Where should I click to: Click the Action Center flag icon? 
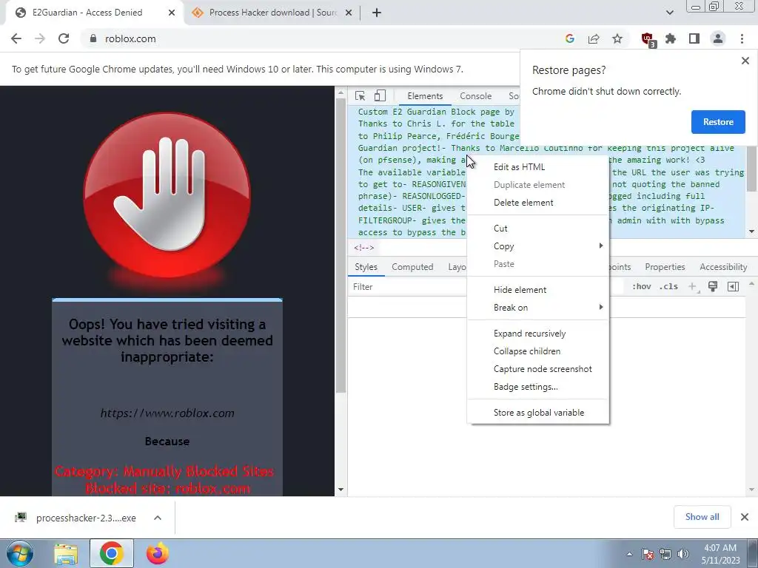(x=648, y=554)
